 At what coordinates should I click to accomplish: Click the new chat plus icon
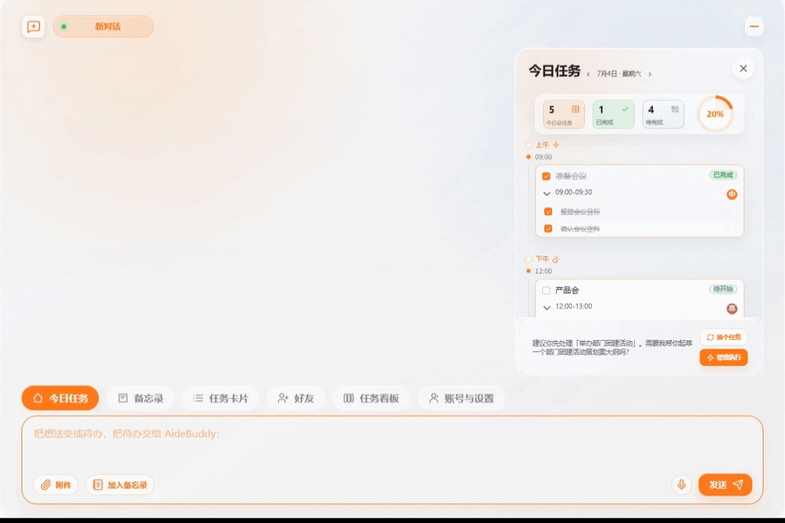coord(33,27)
